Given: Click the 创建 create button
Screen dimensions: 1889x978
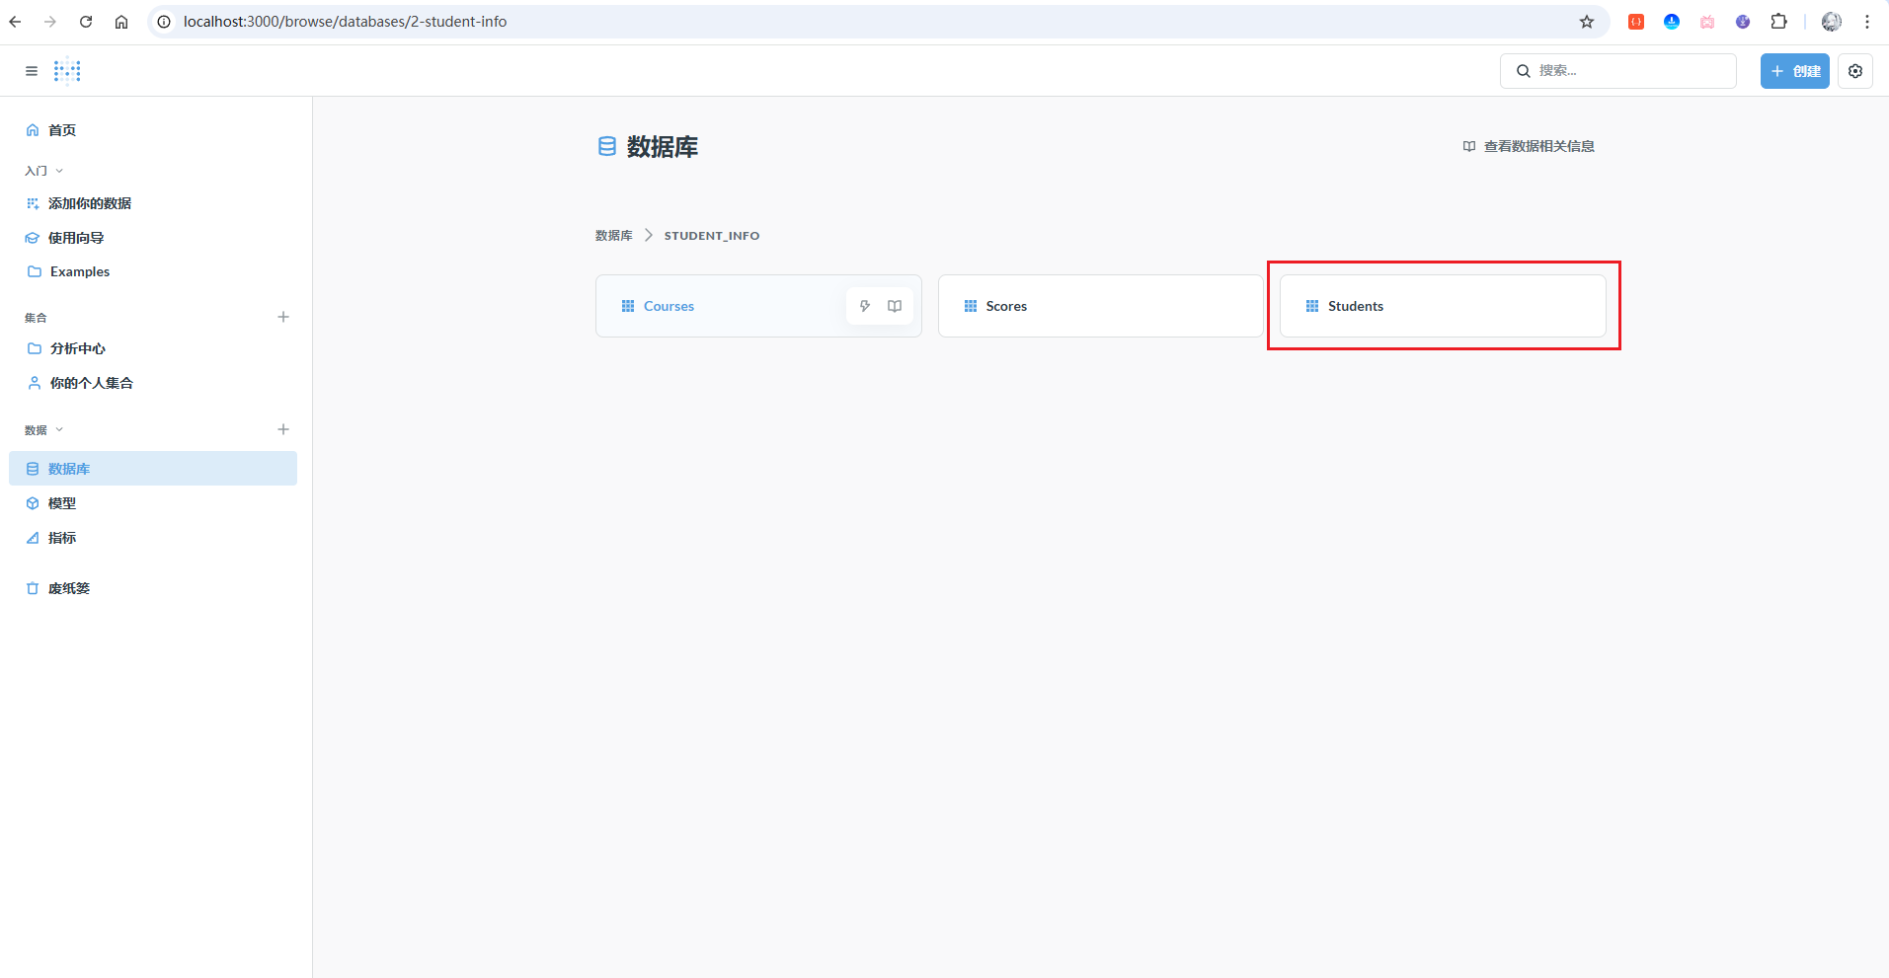Looking at the screenshot, I should [x=1794, y=71].
